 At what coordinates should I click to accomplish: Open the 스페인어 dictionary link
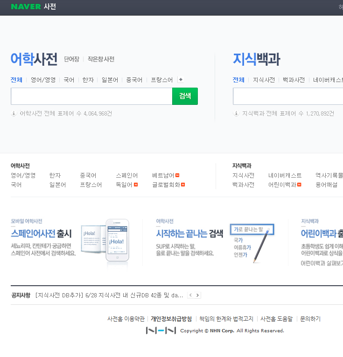pyautogui.click(x=127, y=176)
